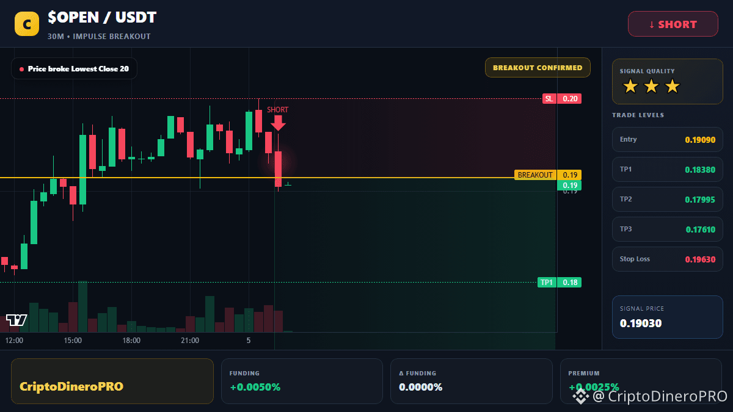Click the Price broke Lowest Close 20 label
Image resolution: width=733 pixels, height=412 pixels.
point(74,69)
